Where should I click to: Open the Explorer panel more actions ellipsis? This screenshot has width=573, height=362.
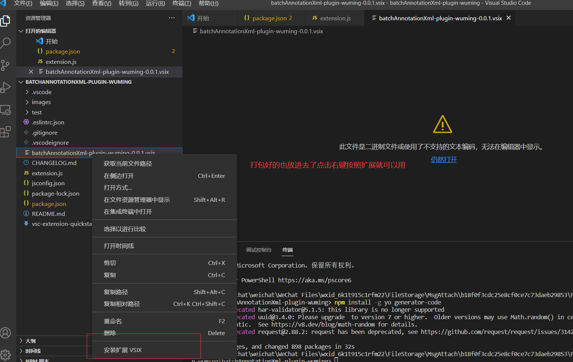pos(172,18)
